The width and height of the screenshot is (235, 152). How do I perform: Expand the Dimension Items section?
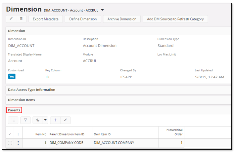[x=22, y=100]
